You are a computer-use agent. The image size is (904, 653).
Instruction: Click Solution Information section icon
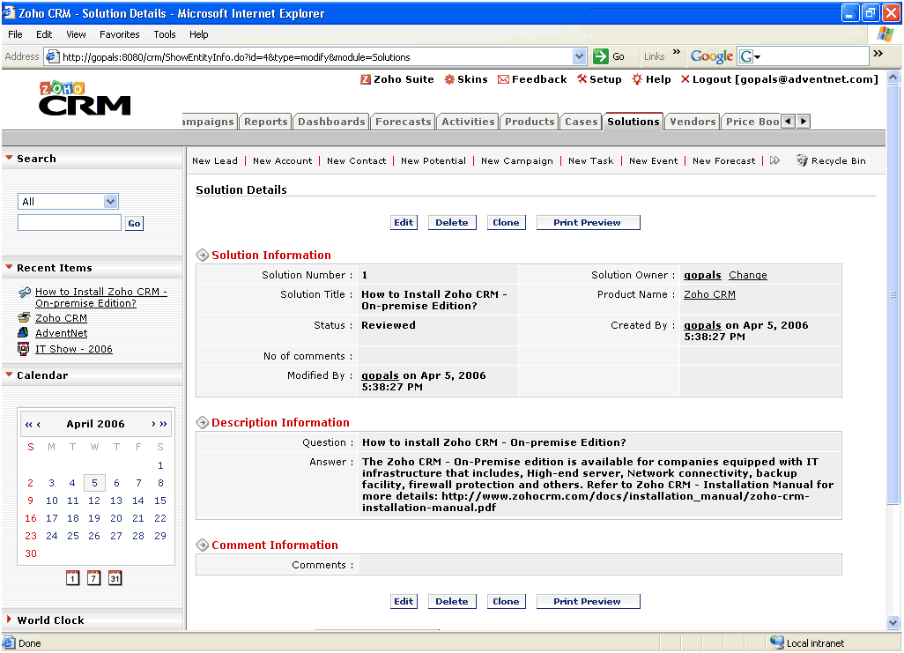coord(203,255)
